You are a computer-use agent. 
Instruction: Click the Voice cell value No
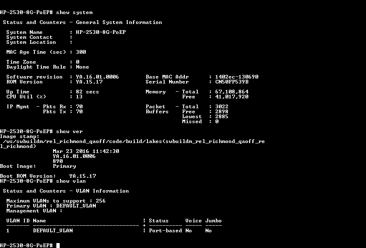189,231
